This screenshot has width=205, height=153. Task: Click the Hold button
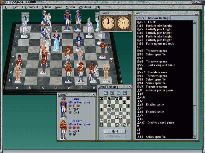click(115, 131)
